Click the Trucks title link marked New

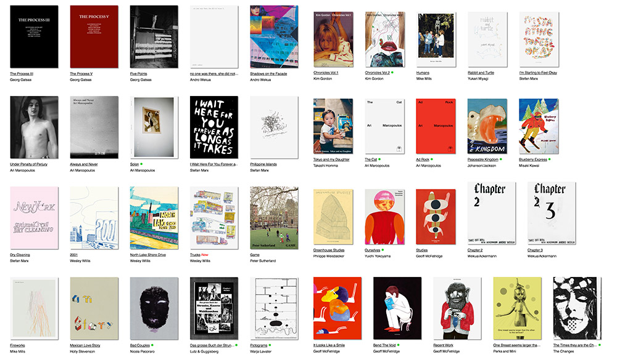(195, 255)
